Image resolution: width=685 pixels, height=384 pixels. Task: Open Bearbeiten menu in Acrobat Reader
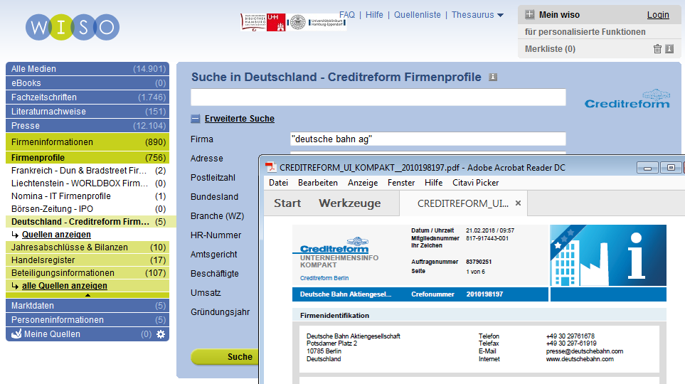(317, 183)
